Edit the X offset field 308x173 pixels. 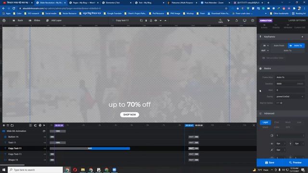(x=281, y=144)
